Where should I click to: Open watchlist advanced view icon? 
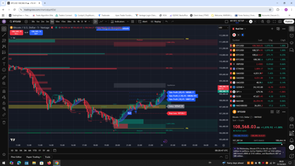click(x=278, y=29)
